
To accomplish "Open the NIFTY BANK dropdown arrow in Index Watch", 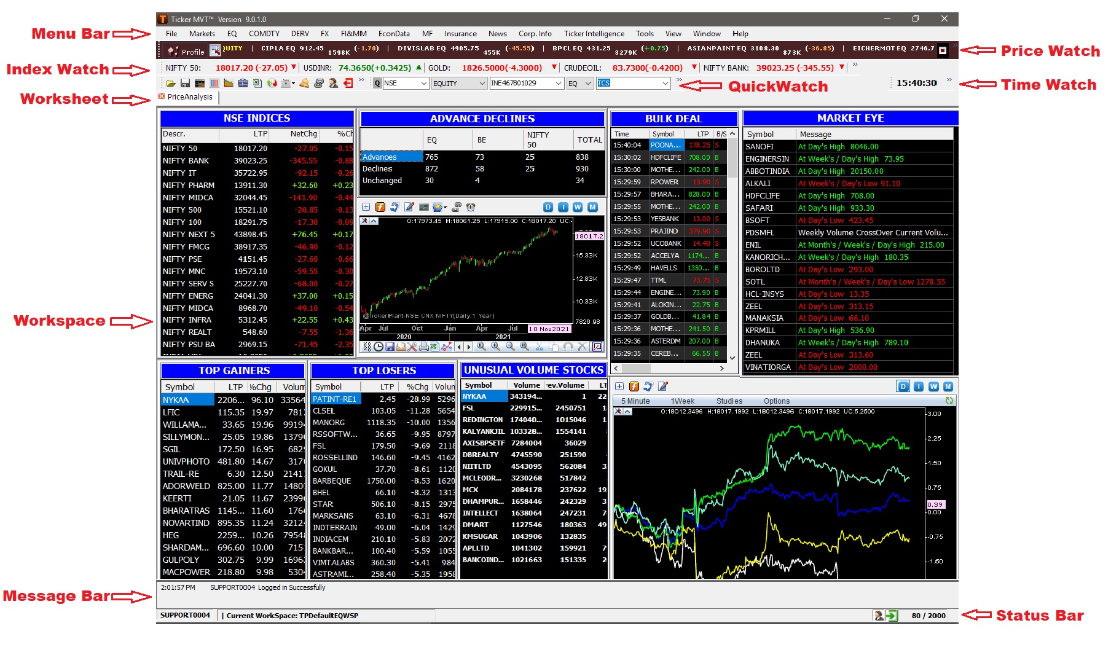I will [x=842, y=68].
